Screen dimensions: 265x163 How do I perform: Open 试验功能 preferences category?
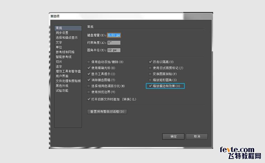point(62,90)
